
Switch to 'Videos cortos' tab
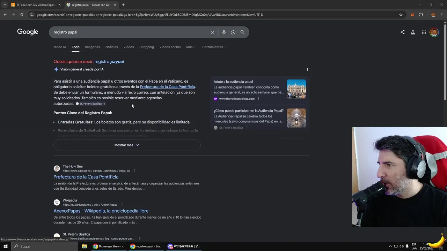170,47
